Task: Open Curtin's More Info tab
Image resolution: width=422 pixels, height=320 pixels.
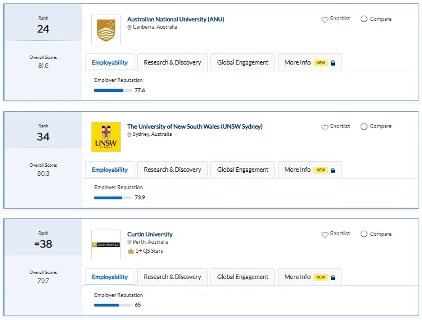Action: click(310, 277)
